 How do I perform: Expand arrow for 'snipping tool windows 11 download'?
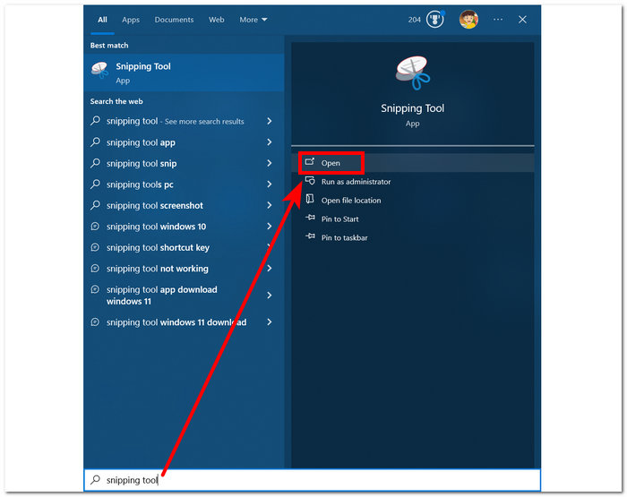pos(270,321)
